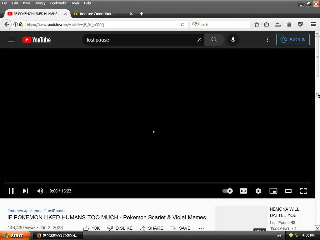Go back one page
This screenshot has width=320, height=240.
pyautogui.click(x=7, y=24)
